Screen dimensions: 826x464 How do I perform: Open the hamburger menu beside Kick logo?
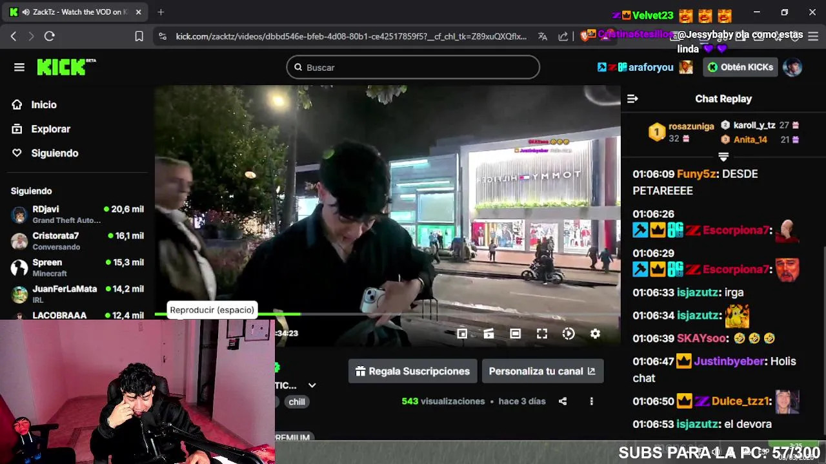[19, 67]
